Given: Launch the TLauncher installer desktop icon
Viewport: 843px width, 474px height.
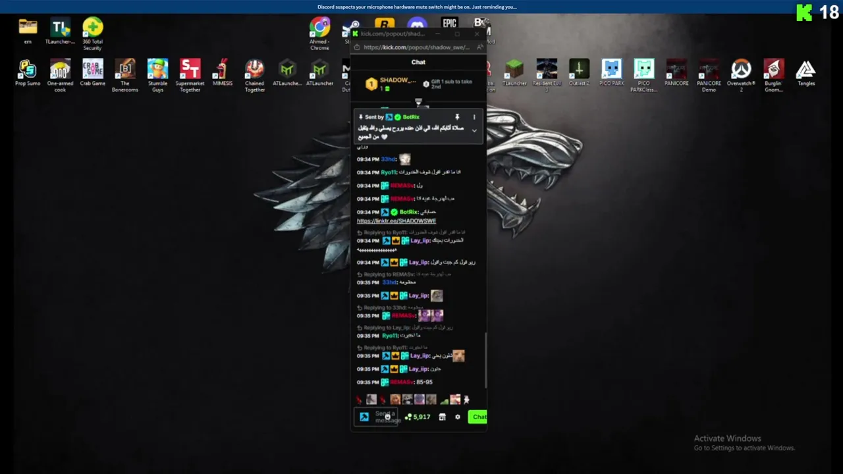Looking at the screenshot, I should pyautogui.click(x=60, y=30).
